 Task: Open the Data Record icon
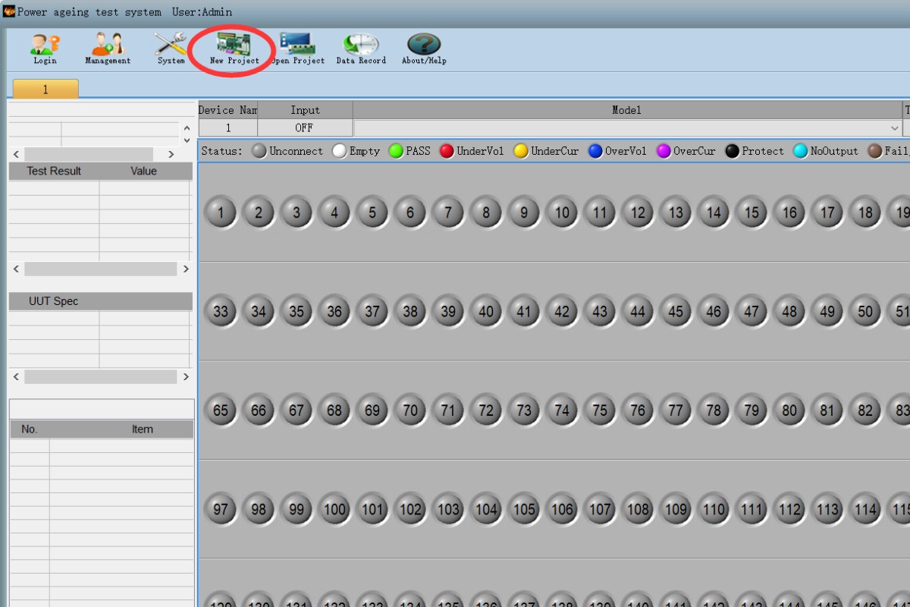point(361,48)
